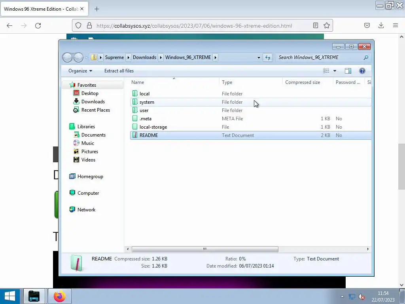
Task: Open Firefox downloads panel
Action: pos(381,25)
